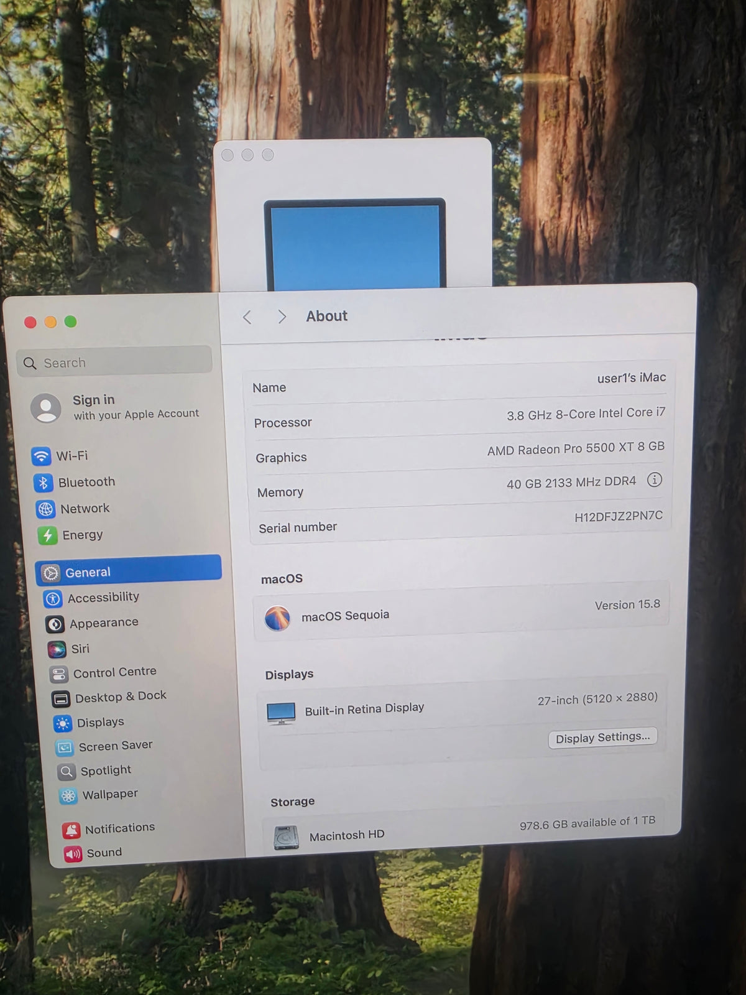Viewport: 746px width, 995px height.
Task: Click the name value user1's iMac
Action: click(632, 377)
